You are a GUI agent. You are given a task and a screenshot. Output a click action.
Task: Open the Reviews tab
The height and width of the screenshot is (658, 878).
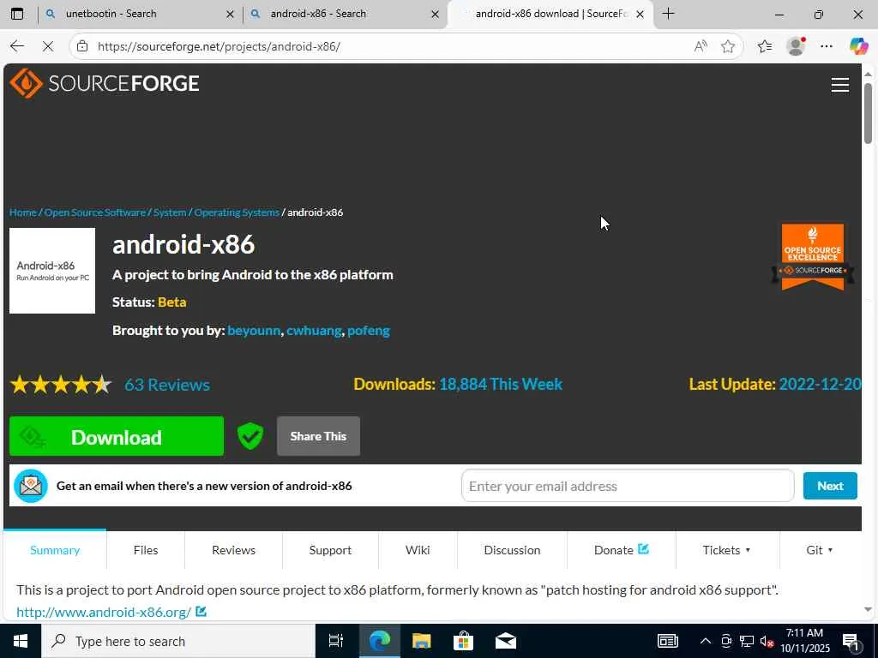click(x=233, y=550)
